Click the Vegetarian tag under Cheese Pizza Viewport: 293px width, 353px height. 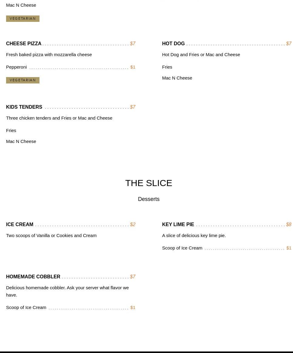tap(23, 80)
